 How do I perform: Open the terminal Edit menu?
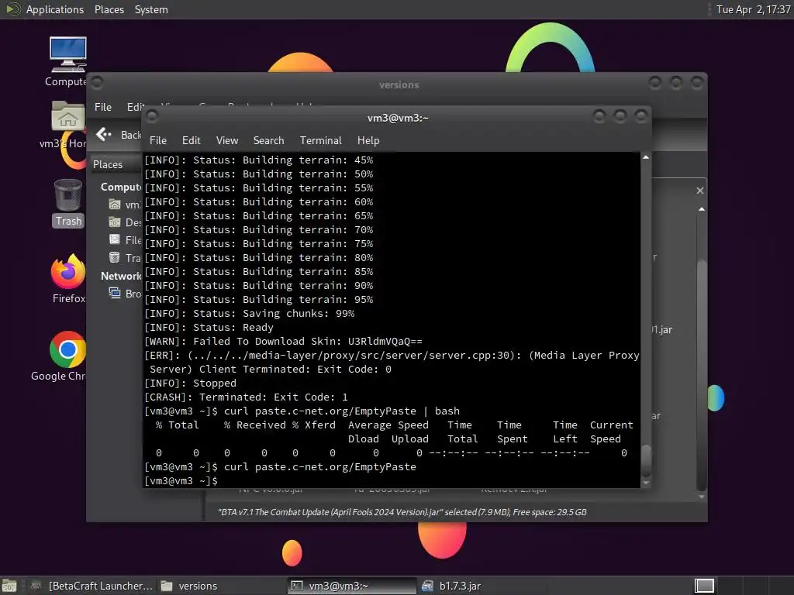click(x=191, y=141)
